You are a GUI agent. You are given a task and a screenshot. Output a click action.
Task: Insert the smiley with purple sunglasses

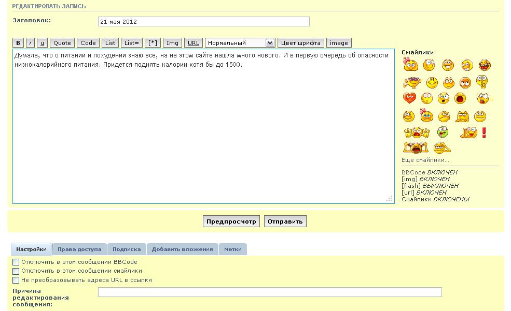pyautogui.click(x=412, y=82)
